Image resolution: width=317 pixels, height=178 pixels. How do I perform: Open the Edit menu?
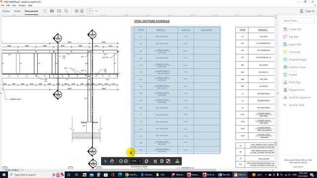8,5
